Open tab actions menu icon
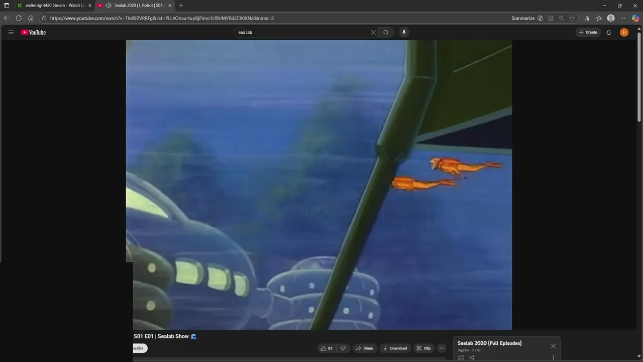643x362 pixels. (7, 6)
